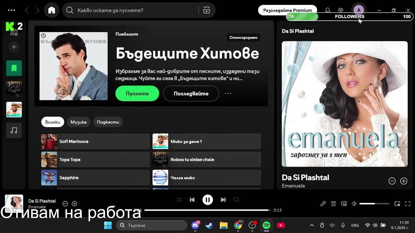Show hidden system tray icons
Image resolution: width=415 pixels, height=233 pixels.
[312, 225]
